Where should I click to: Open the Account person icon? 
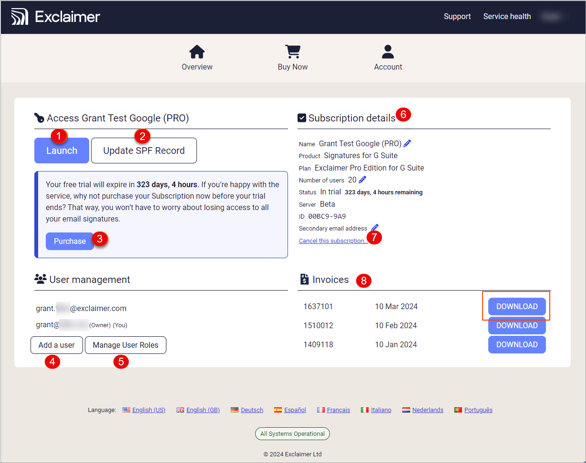click(388, 51)
